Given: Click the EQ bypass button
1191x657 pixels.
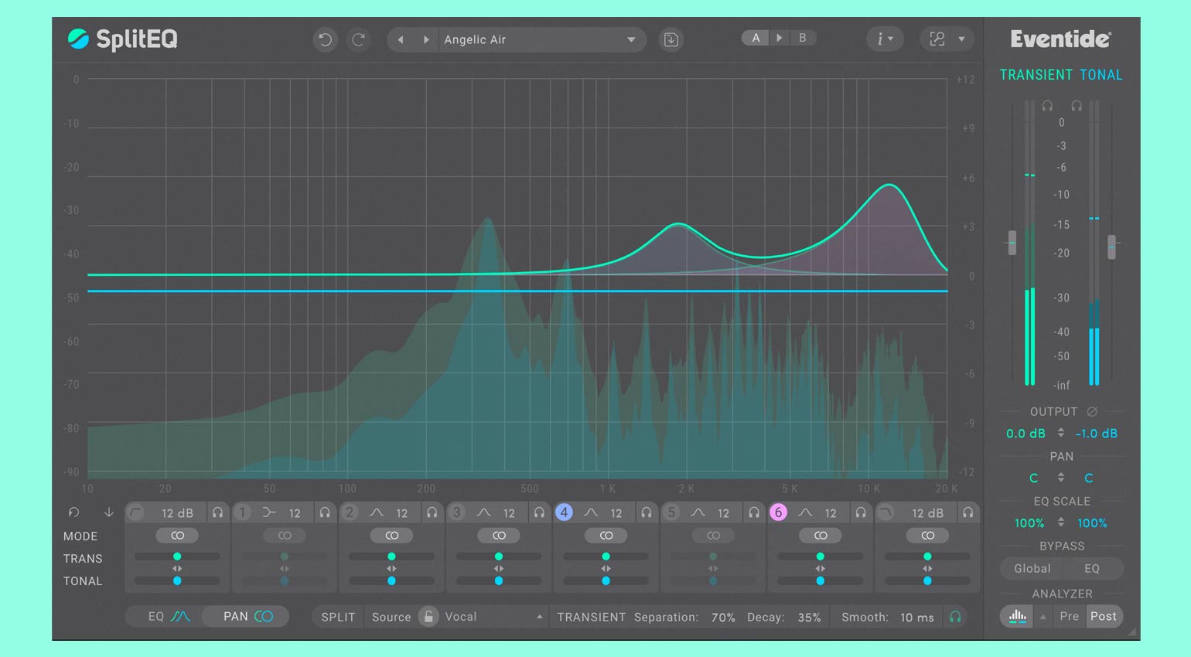Looking at the screenshot, I should [1092, 568].
